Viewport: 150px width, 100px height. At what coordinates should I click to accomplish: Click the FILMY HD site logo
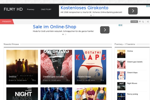click(x=13, y=9)
